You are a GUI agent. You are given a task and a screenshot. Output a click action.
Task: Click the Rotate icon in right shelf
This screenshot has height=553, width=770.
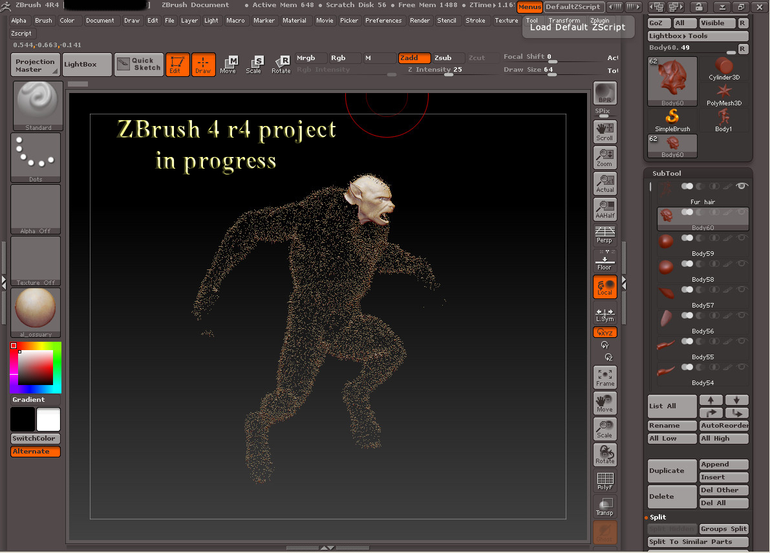pyautogui.click(x=605, y=455)
